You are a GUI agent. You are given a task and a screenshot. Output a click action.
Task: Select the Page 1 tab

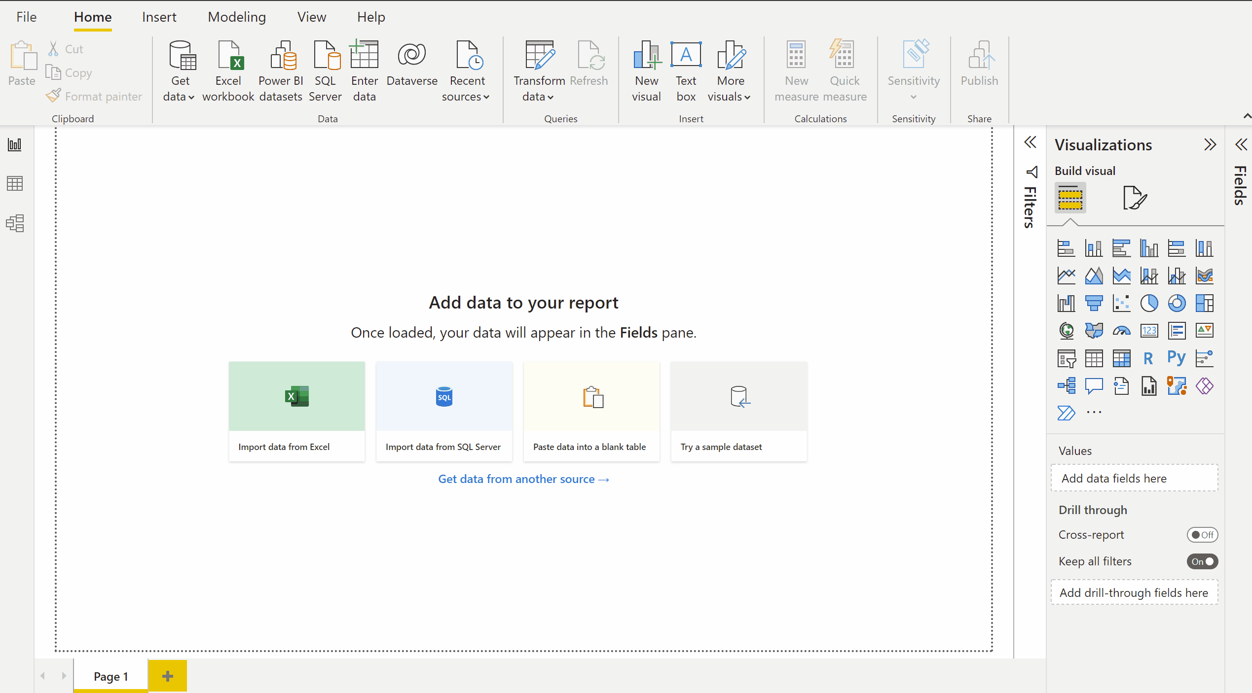coord(111,676)
